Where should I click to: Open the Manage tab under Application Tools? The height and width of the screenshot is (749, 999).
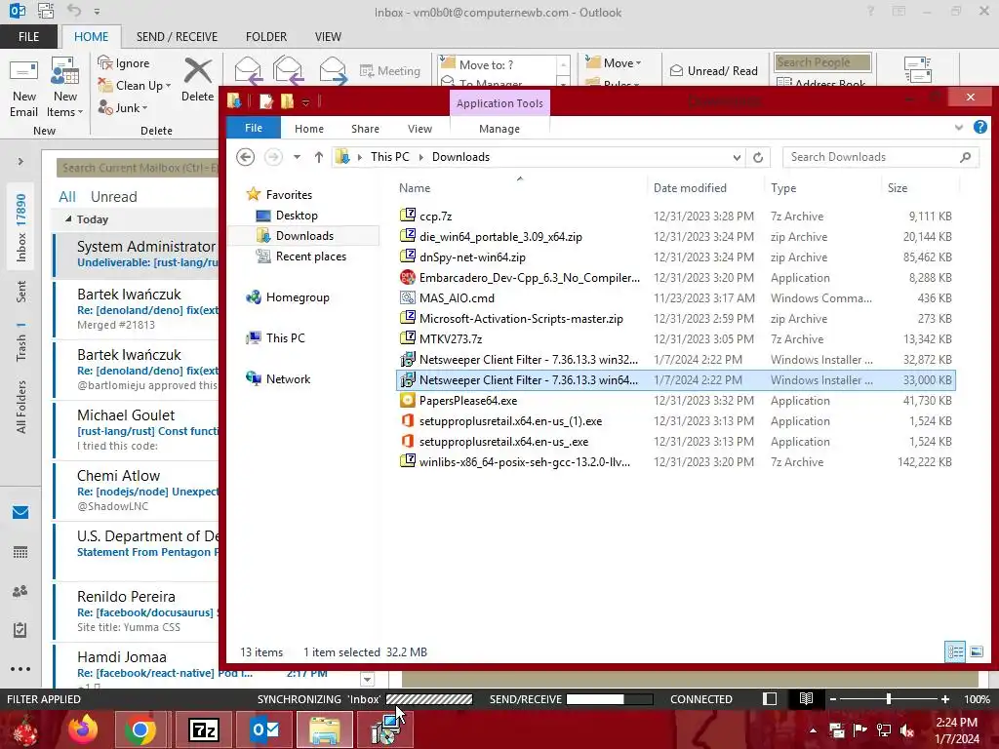[x=499, y=129]
